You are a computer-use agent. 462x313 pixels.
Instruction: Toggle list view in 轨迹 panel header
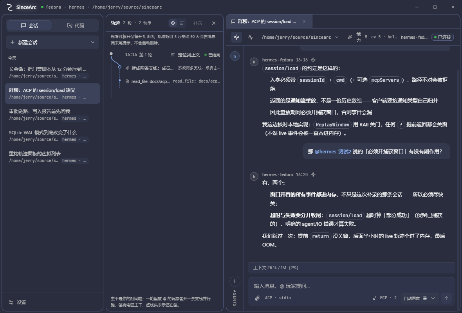pos(182,23)
